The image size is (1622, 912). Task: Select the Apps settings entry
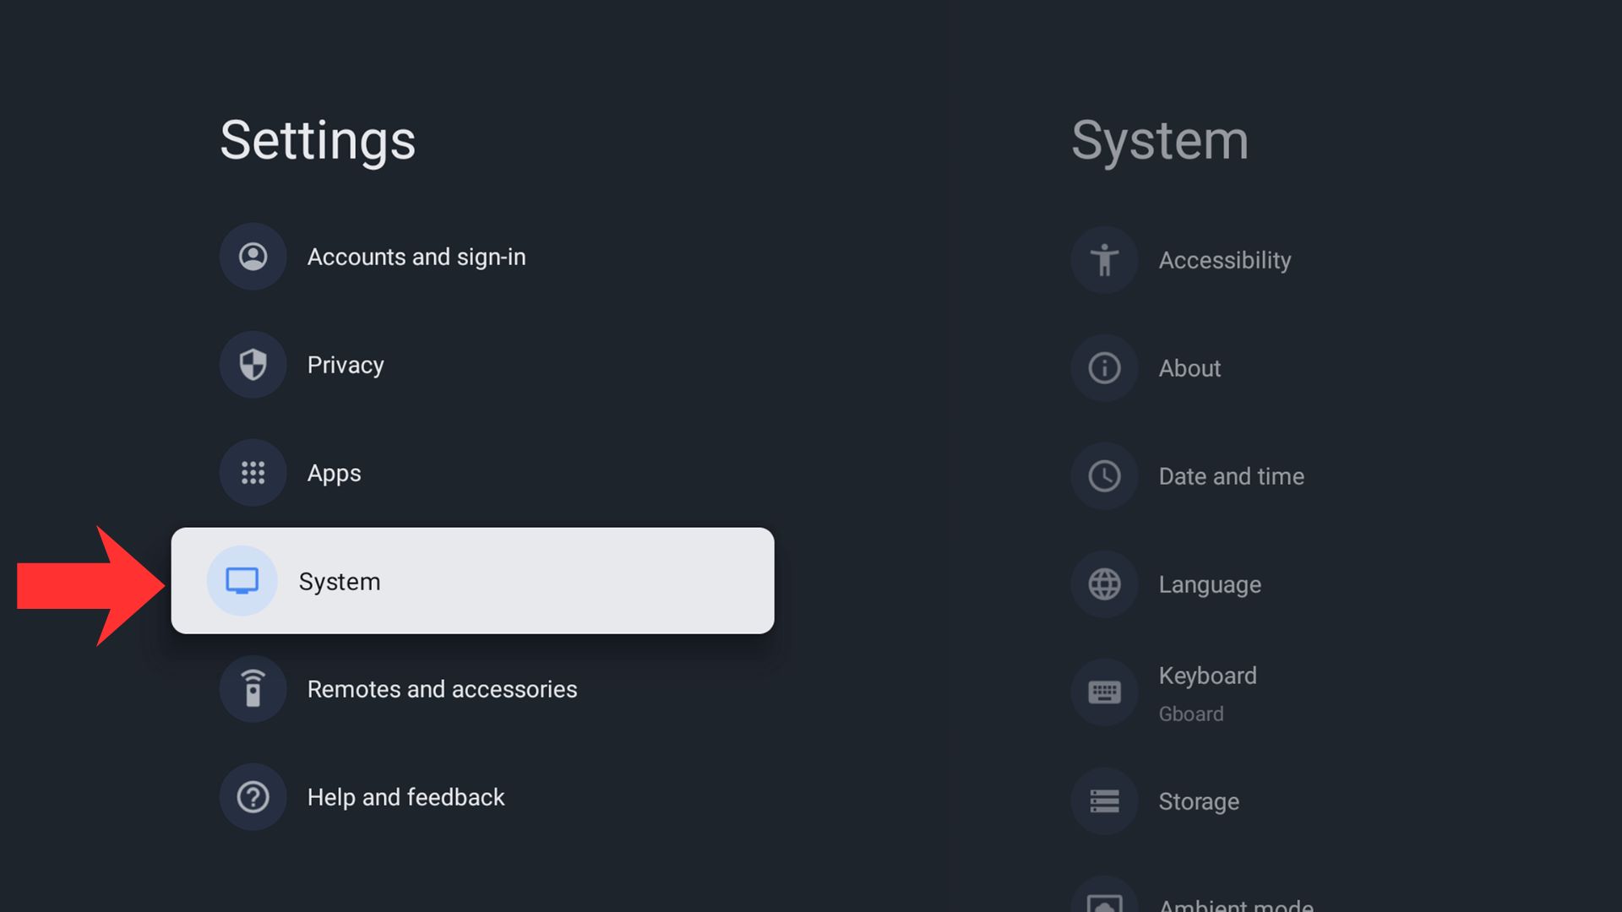pyautogui.click(x=335, y=473)
